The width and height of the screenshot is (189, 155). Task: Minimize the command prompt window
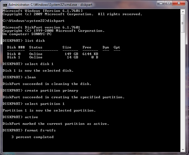tap(160, 3)
